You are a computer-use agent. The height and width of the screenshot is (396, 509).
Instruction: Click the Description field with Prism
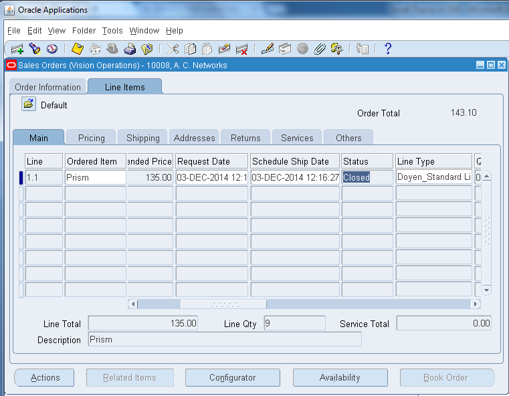[x=225, y=339]
